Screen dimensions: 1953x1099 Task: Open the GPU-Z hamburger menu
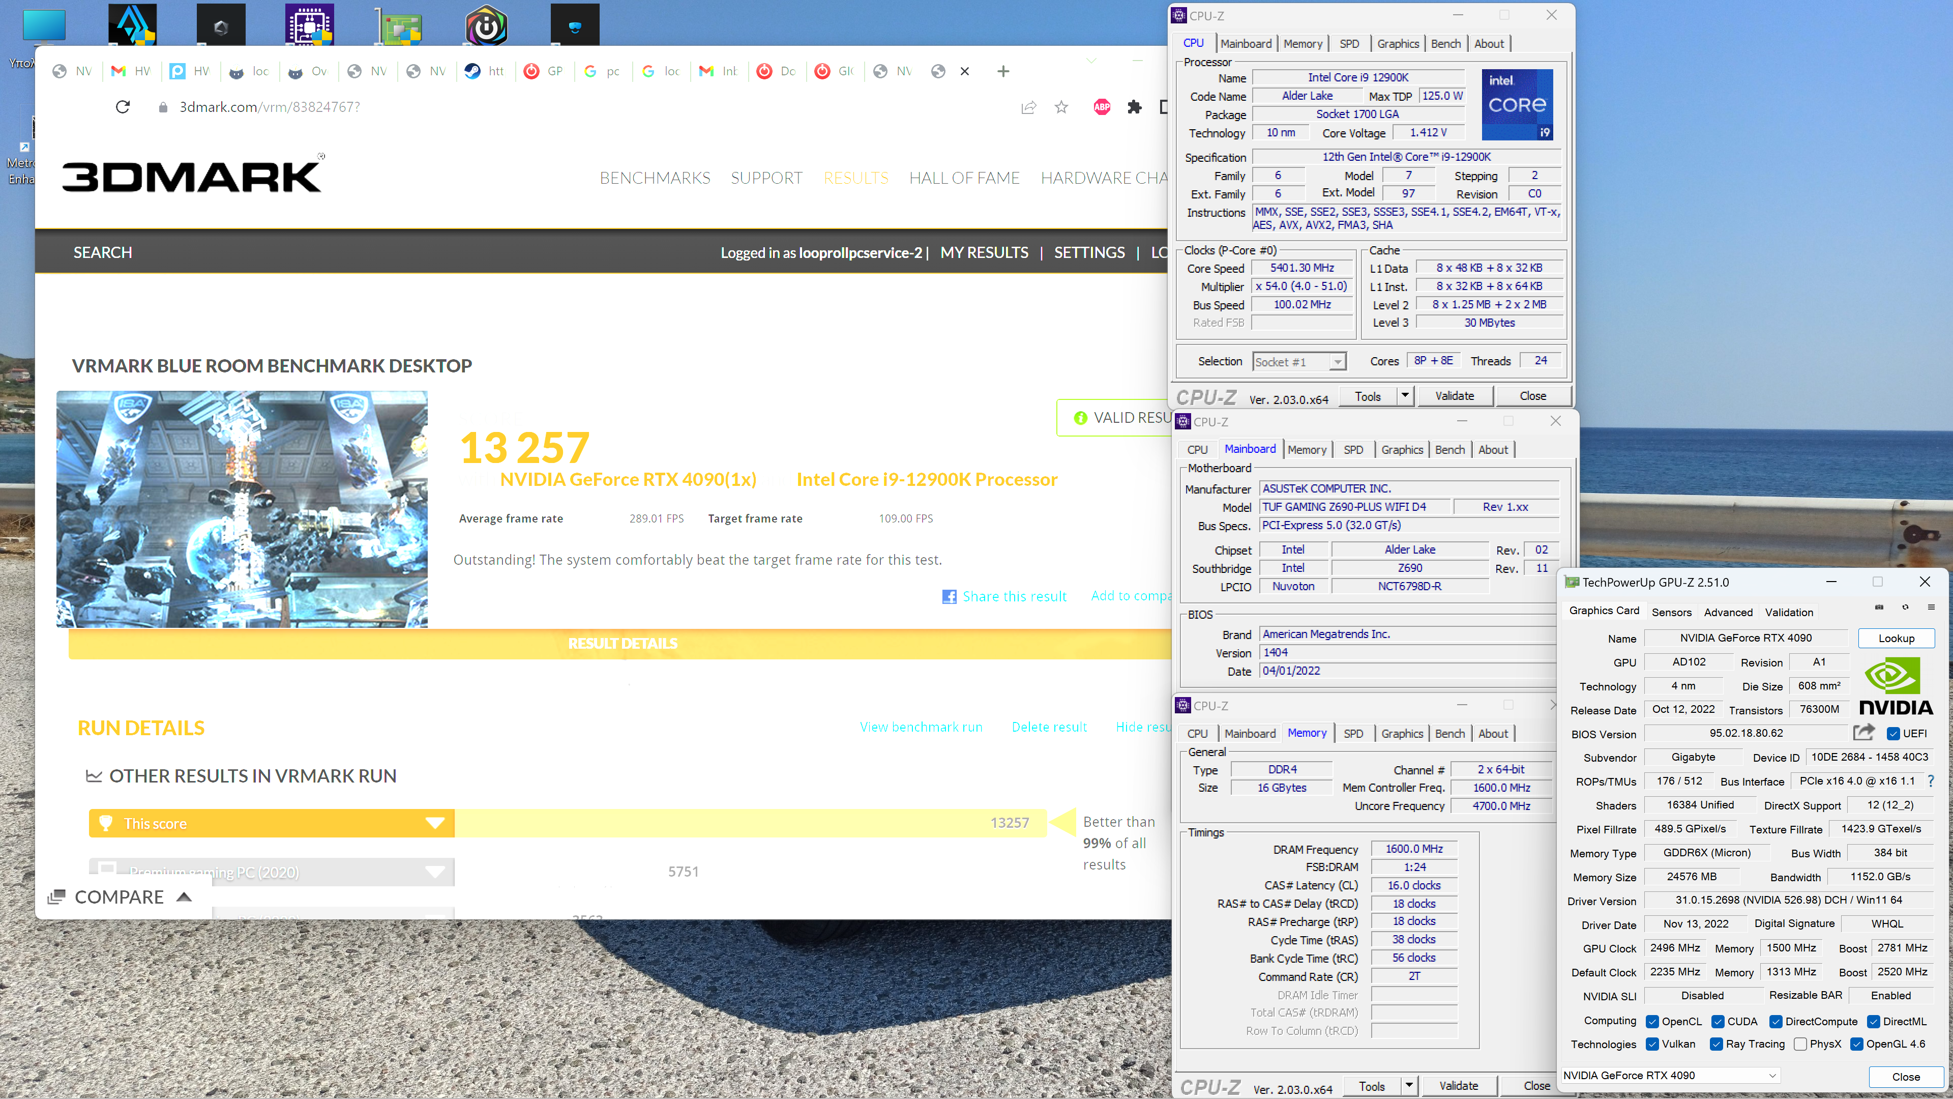coord(1931,608)
